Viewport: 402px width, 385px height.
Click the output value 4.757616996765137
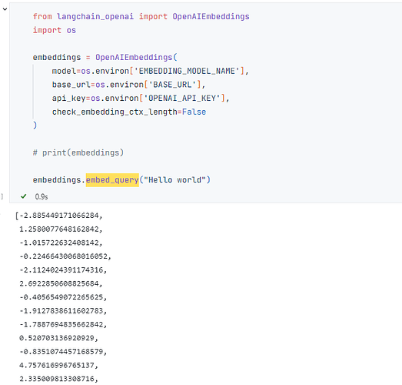pyautogui.click(x=57, y=365)
